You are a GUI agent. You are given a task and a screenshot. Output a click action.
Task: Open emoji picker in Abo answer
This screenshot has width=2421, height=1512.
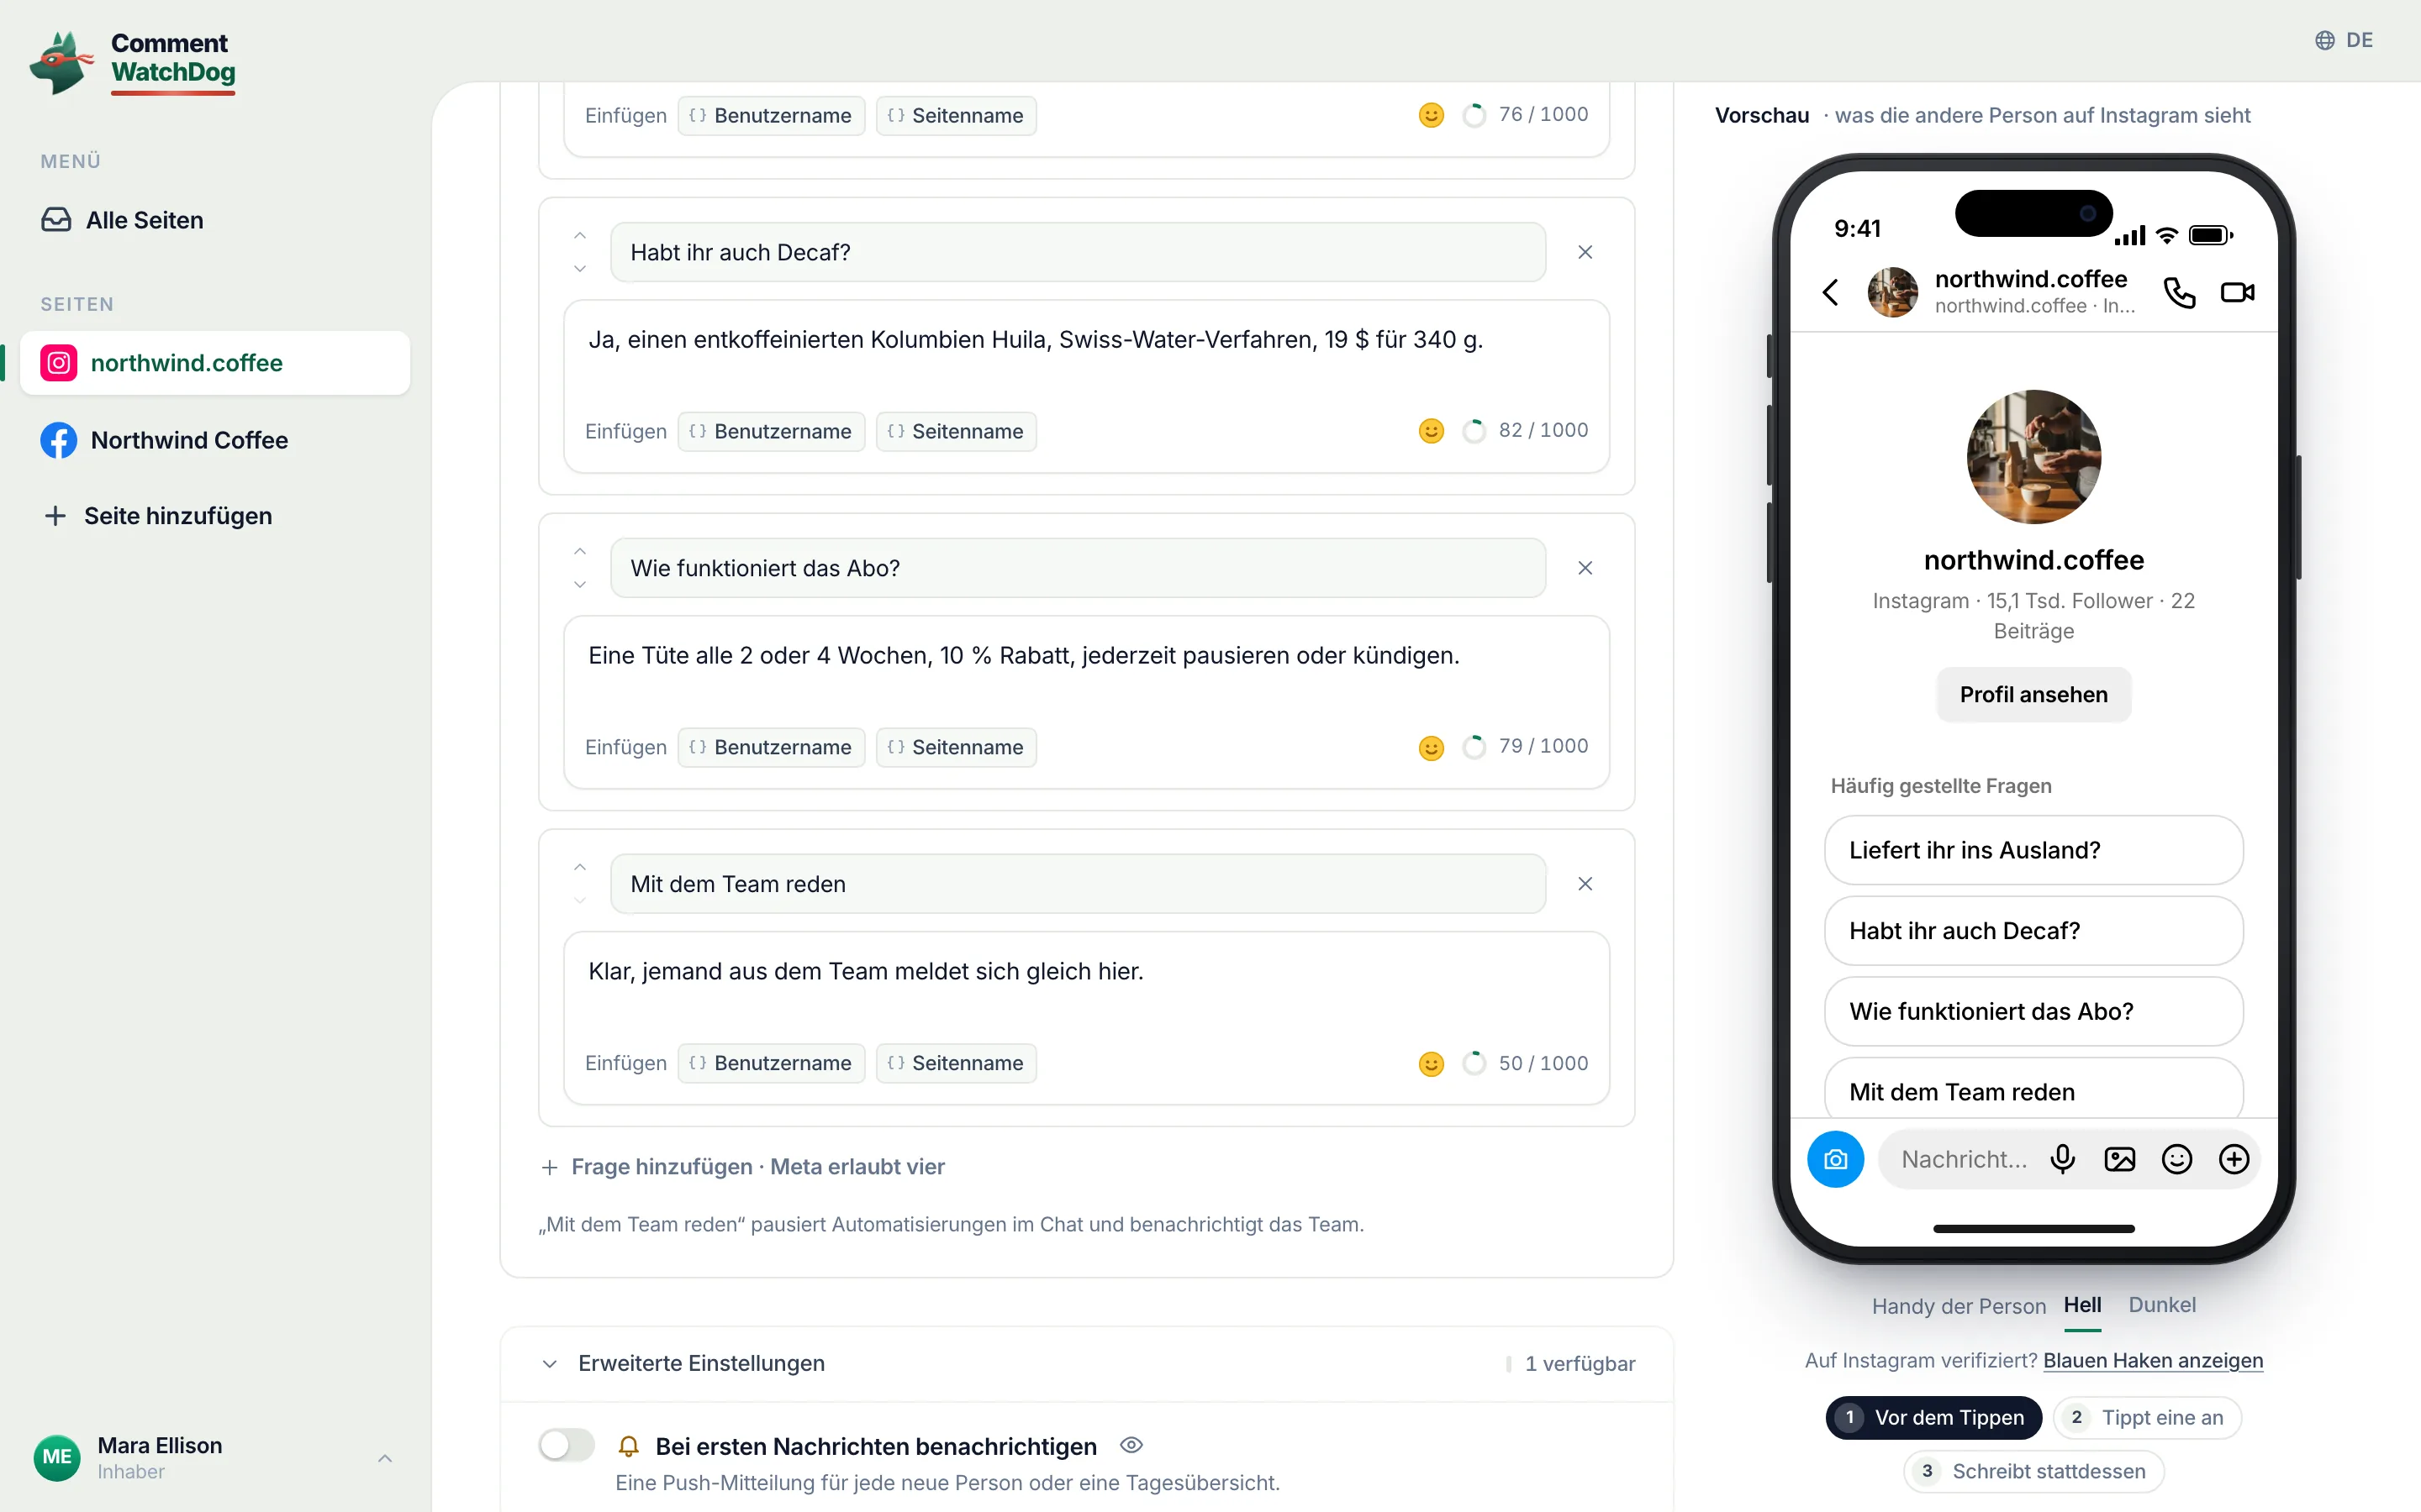click(1432, 747)
